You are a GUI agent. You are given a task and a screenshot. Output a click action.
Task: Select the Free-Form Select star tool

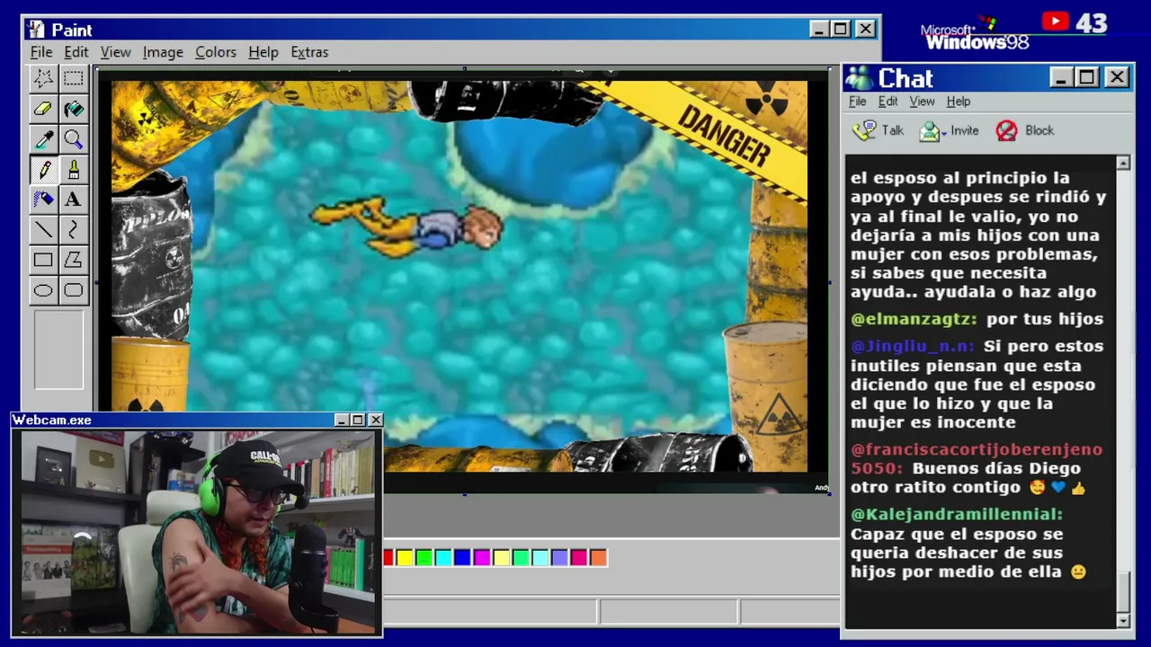tap(43, 78)
